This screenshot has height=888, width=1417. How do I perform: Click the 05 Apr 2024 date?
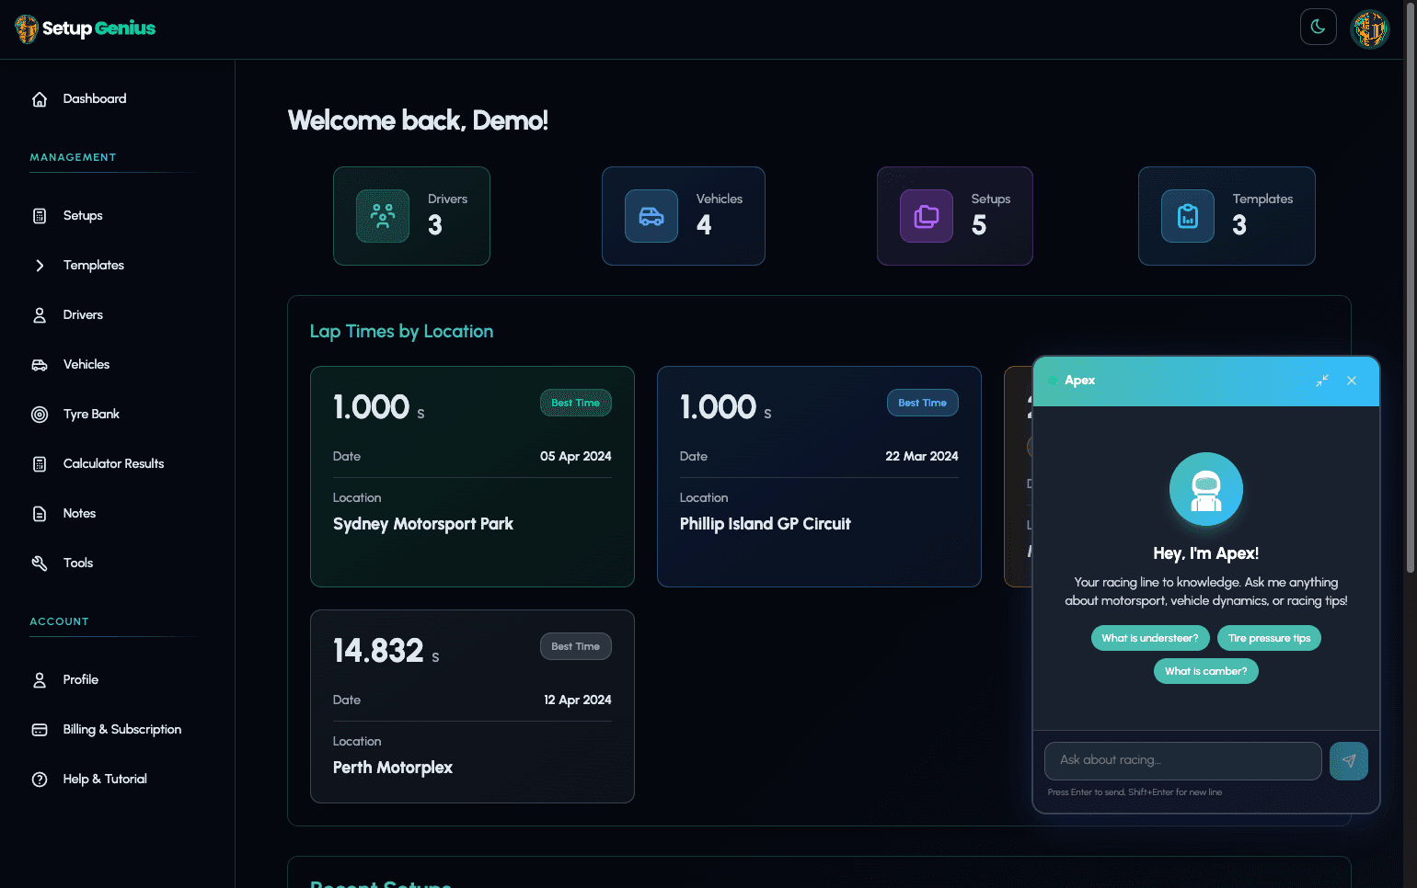coord(576,456)
